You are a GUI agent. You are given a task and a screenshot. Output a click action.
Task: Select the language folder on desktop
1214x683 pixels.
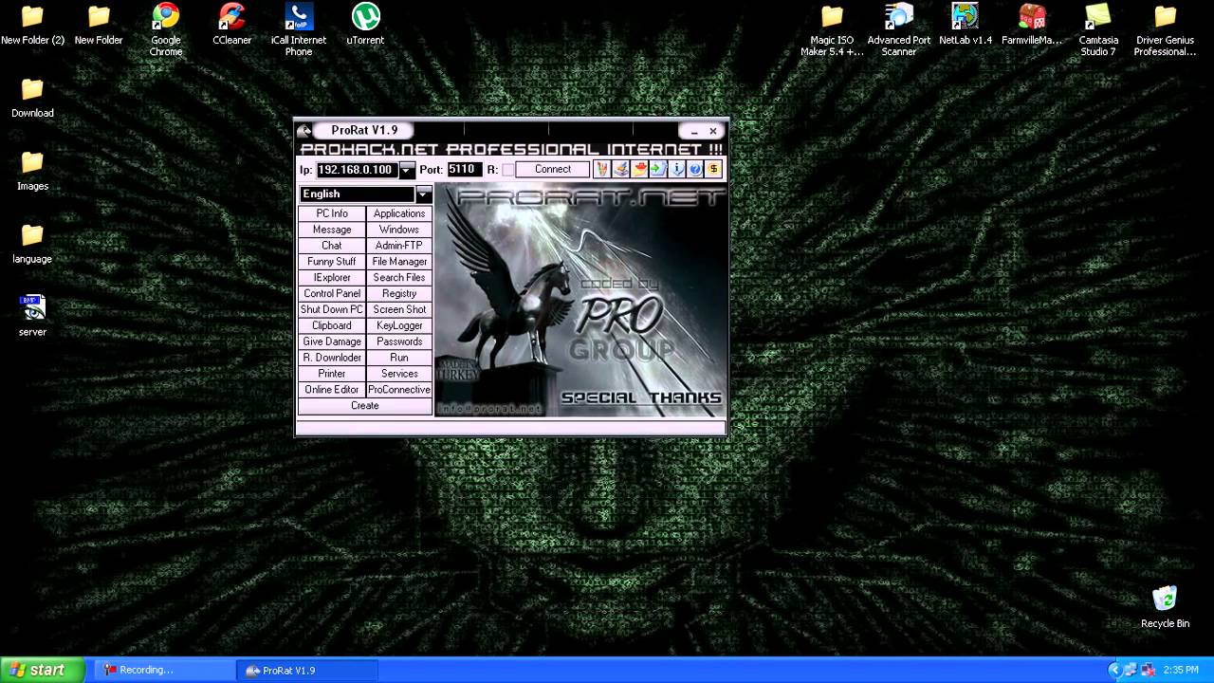click(x=32, y=243)
